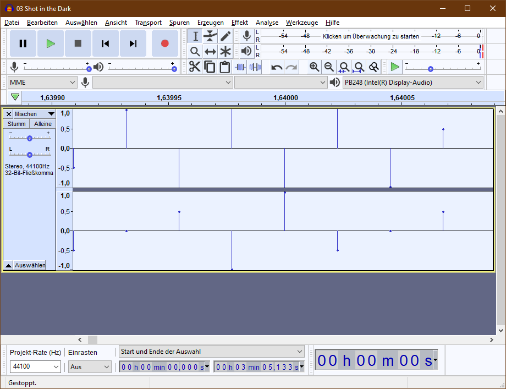Click the Zoom In magnifier
This screenshot has height=389, width=506.
point(314,67)
